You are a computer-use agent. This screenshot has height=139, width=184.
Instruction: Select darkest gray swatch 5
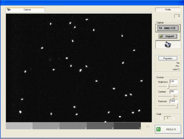127,126
